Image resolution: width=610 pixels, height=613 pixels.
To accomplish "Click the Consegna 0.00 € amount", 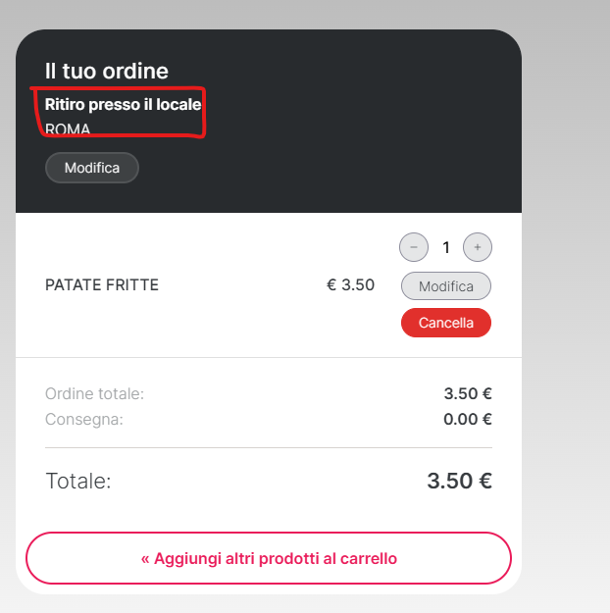I will (468, 420).
